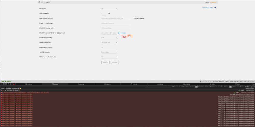The height and width of the screenshot is (127, 255).
Task: Switch to the Graphics tab
Action: [187, 84]
